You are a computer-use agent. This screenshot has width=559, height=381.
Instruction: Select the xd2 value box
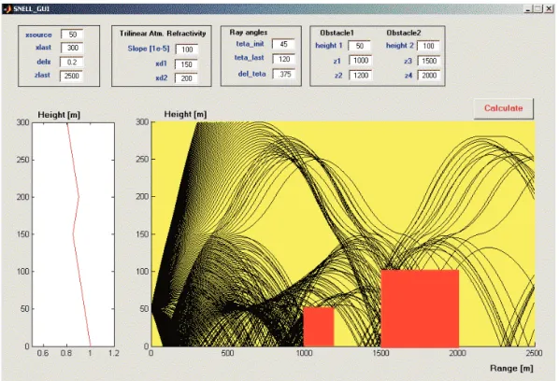pos(186,78)
